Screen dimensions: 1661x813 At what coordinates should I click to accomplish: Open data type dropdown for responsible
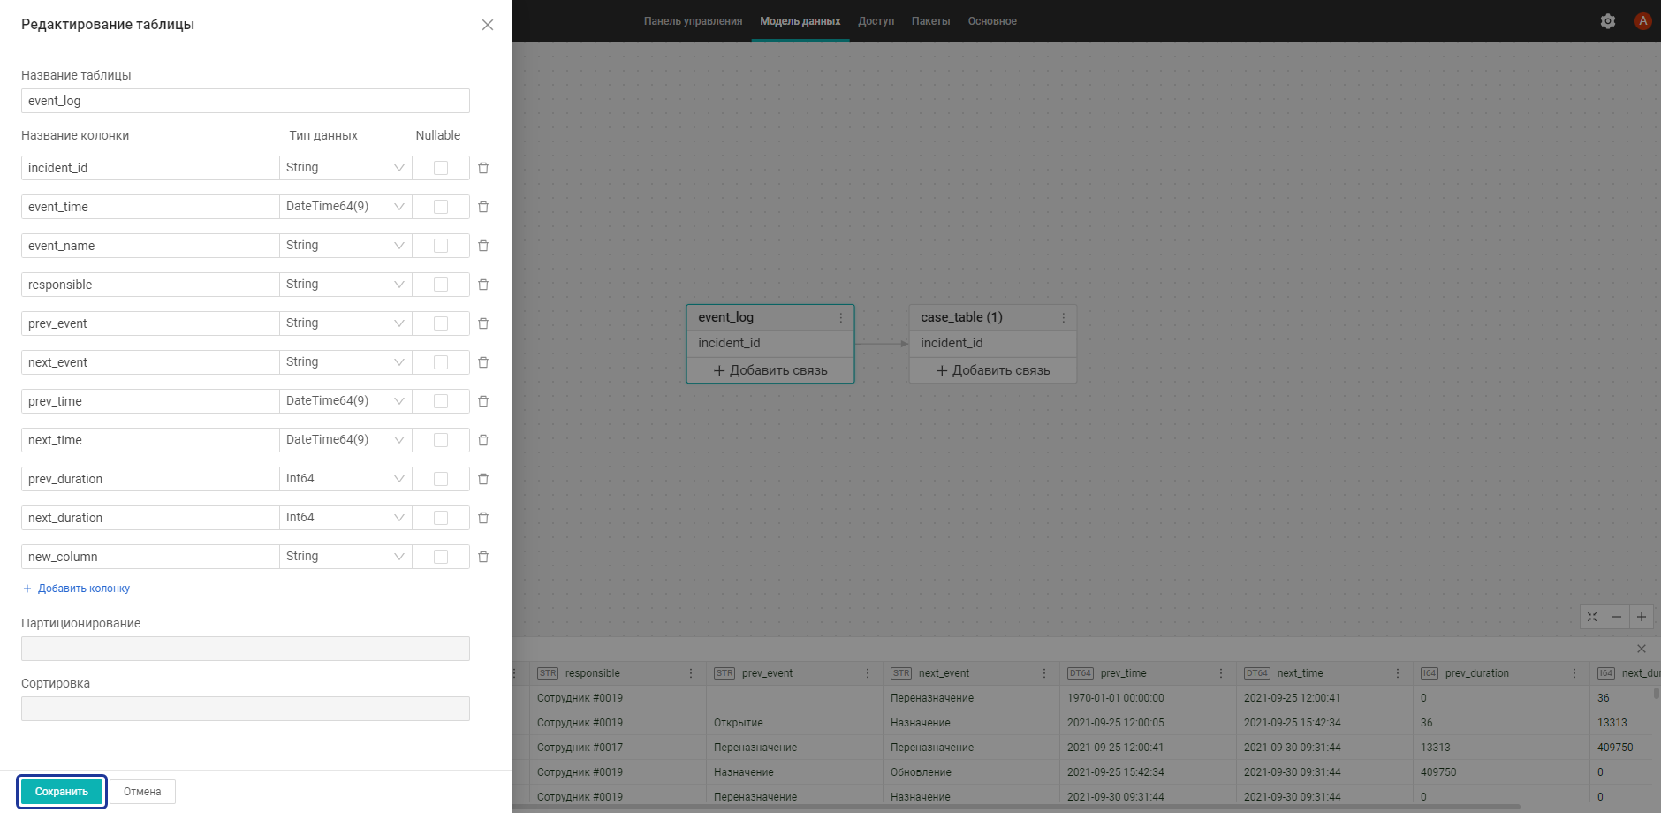pyautogui.click(x=345, y=285)
